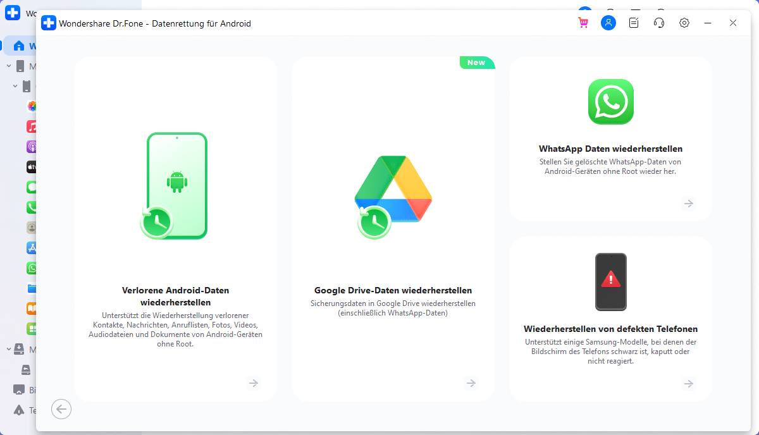Click the Google Drive logo illustration
Screen dimensions: 759x435
[393, 197]
